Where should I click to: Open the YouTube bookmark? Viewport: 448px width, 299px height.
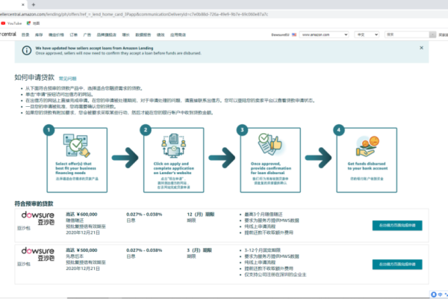11,23
